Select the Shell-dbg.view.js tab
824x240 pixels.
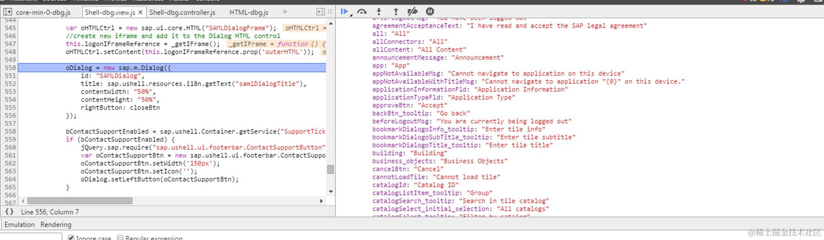[x=110, y=12]
